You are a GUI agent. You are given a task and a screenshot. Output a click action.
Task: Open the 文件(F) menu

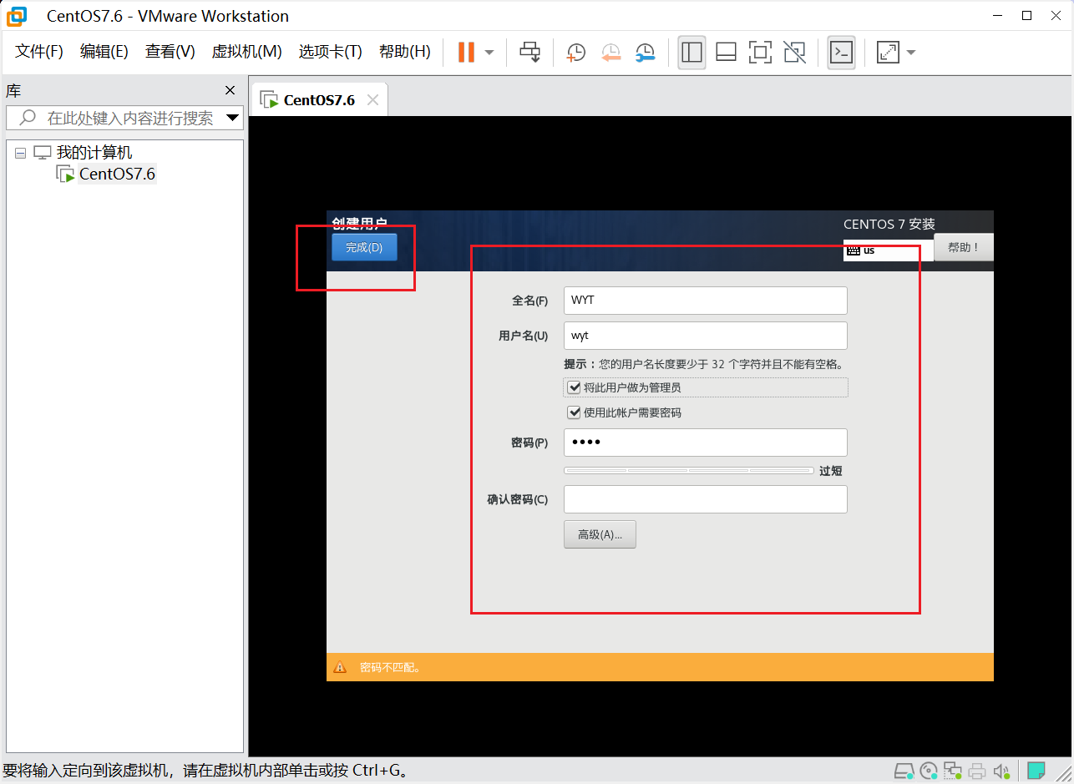click(39, 52)
